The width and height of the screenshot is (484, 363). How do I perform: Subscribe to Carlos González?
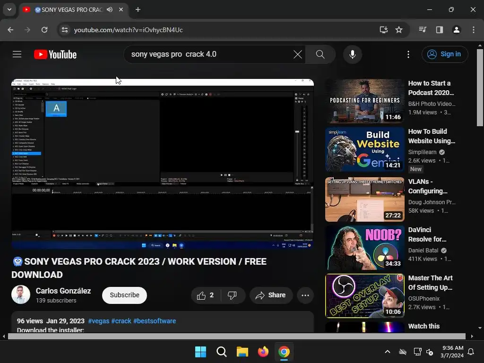(124, 295)
